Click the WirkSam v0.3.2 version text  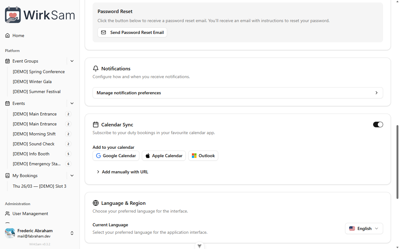pyautogui.click(x=40, y=244)
